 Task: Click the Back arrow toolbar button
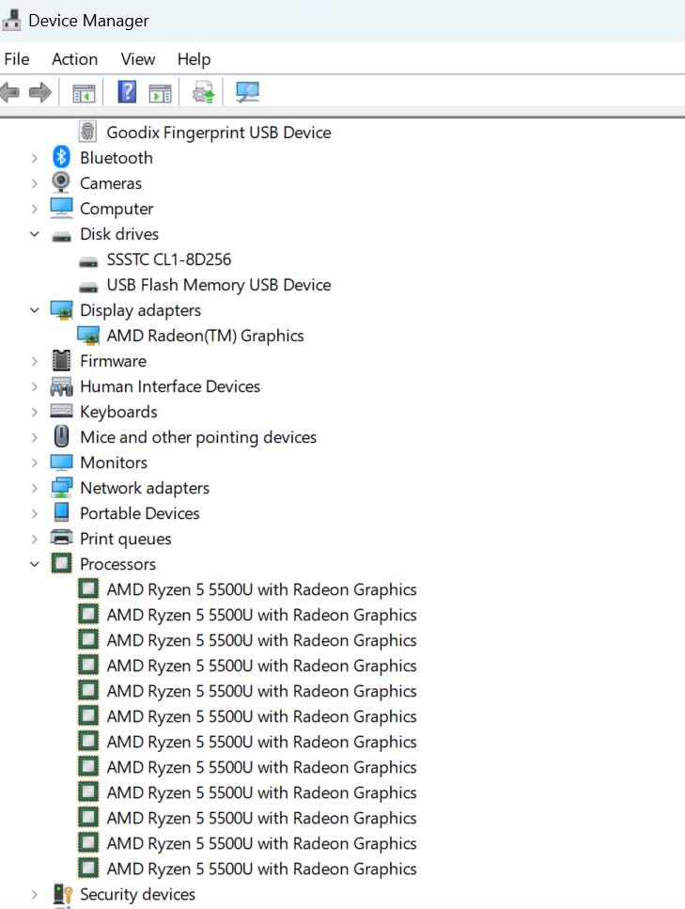coord(9,92)
